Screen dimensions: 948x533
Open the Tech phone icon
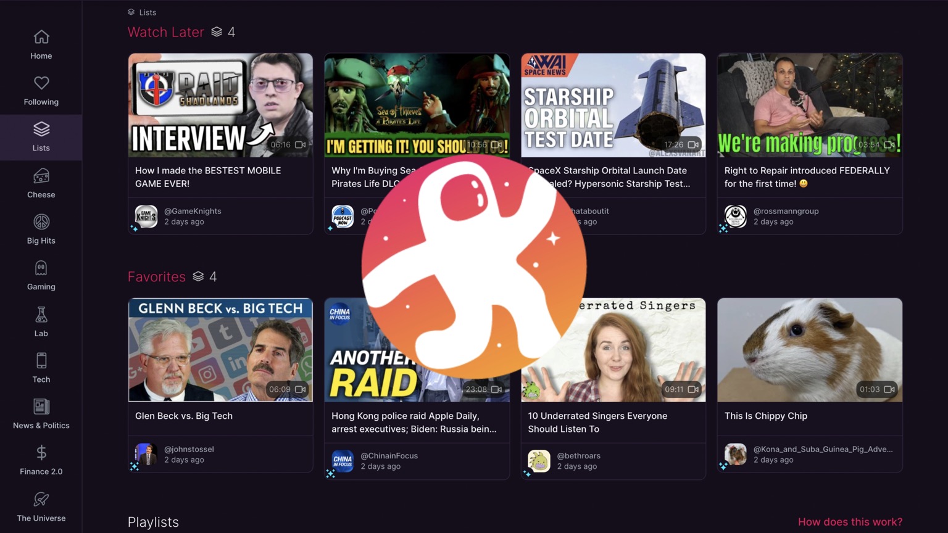point(41,360)
